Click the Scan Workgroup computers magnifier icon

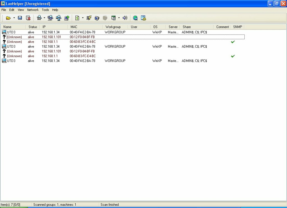[x=50, y=18]
